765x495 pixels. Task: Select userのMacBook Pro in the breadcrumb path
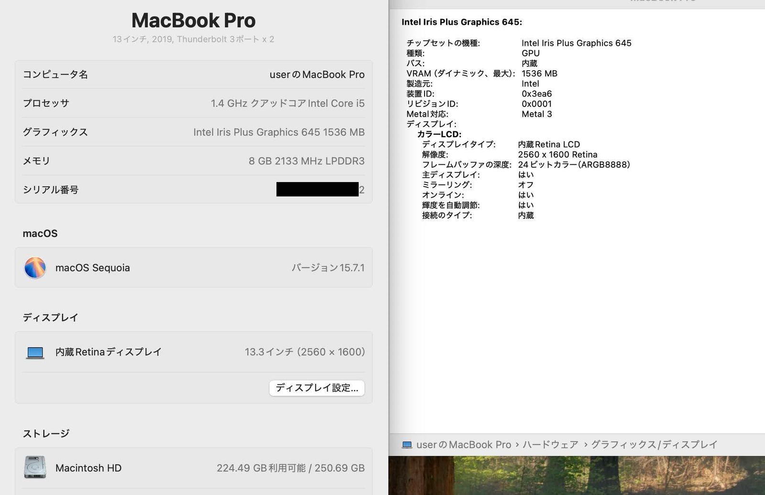(x=464, y=444)
